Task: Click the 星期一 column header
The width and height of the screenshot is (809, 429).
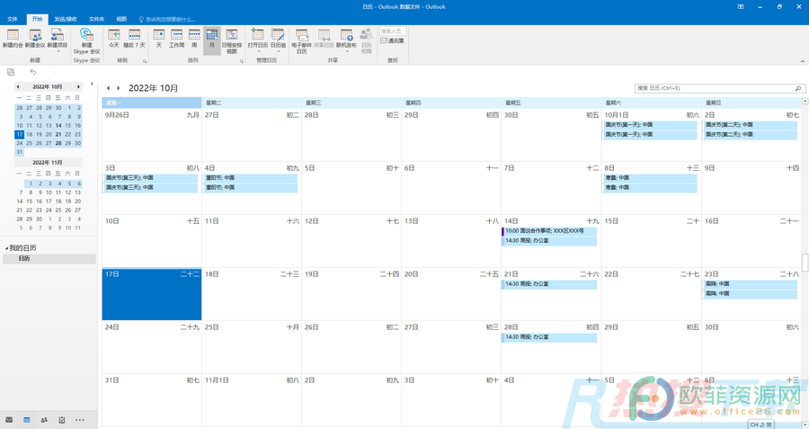Action: click(x=152, y=103)
